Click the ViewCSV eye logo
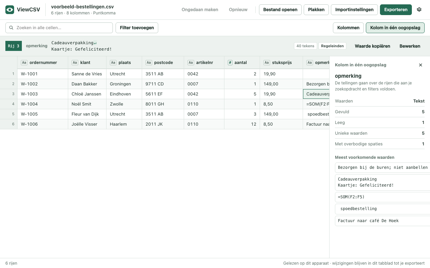This screenshot has height=268, width=430. click(10, 10)
